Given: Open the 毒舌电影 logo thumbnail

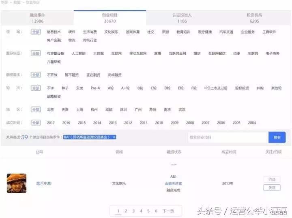Looking at the screenshot, I should (17, 183).
